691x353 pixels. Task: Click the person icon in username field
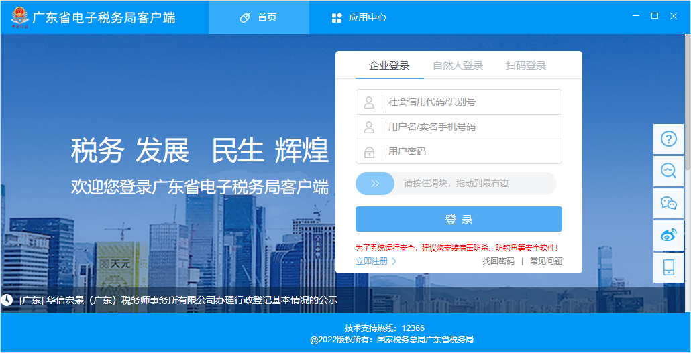click(x=369, y=127)
